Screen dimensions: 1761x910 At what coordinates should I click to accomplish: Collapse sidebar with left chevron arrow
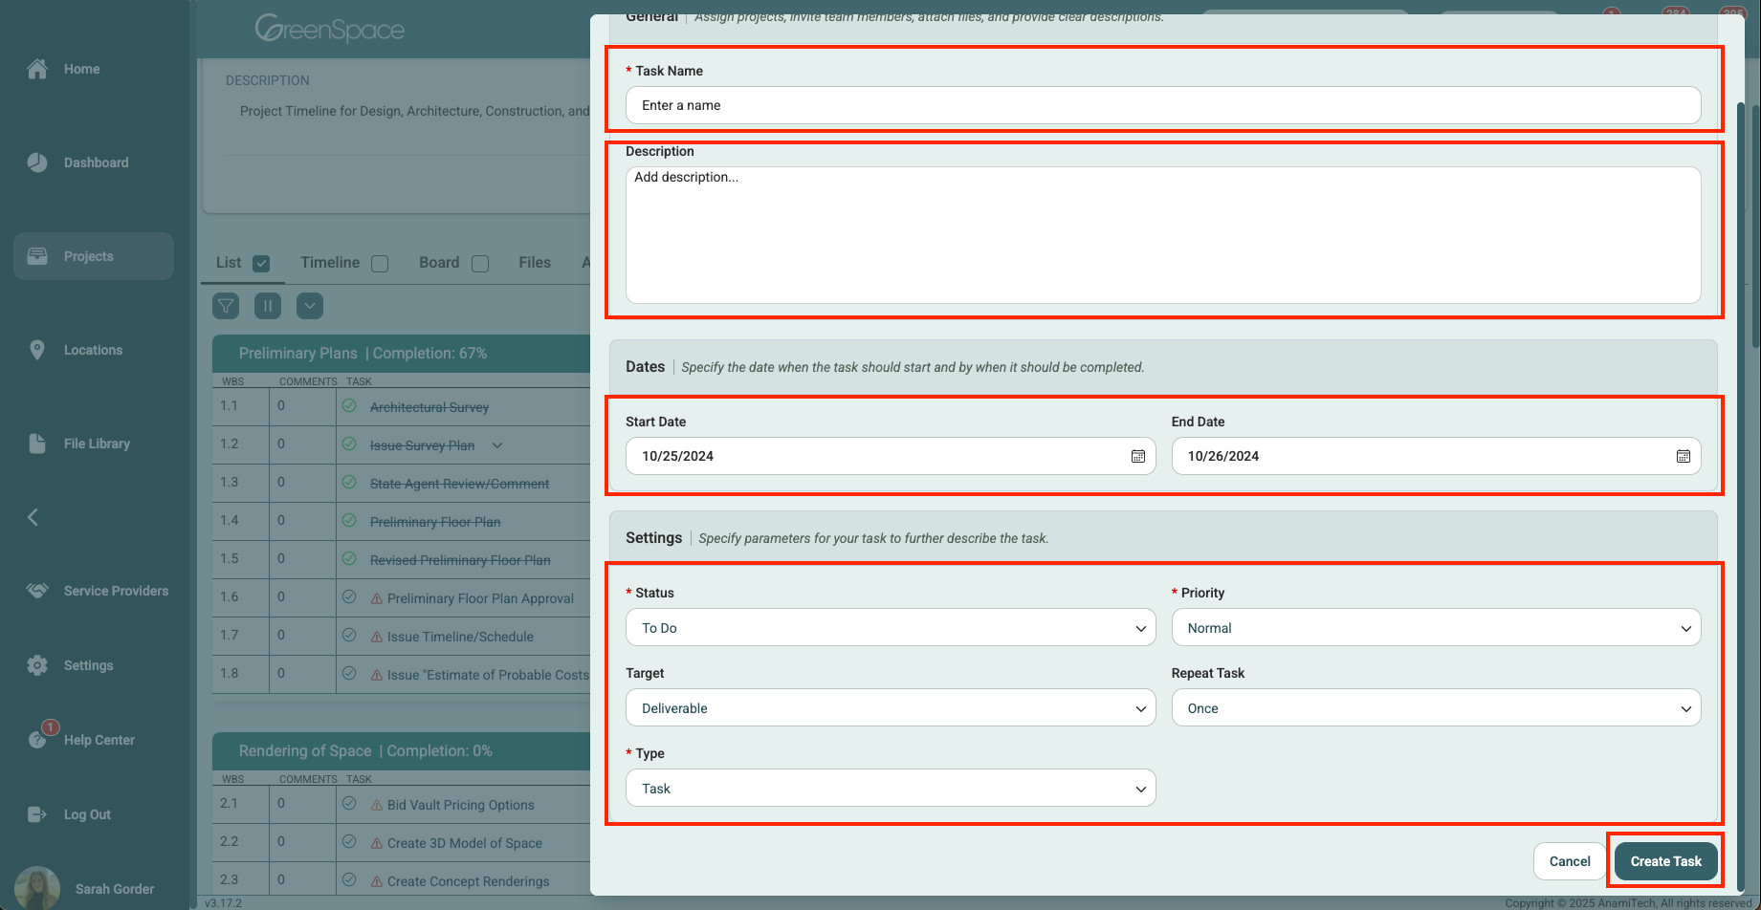pos(33,517)
